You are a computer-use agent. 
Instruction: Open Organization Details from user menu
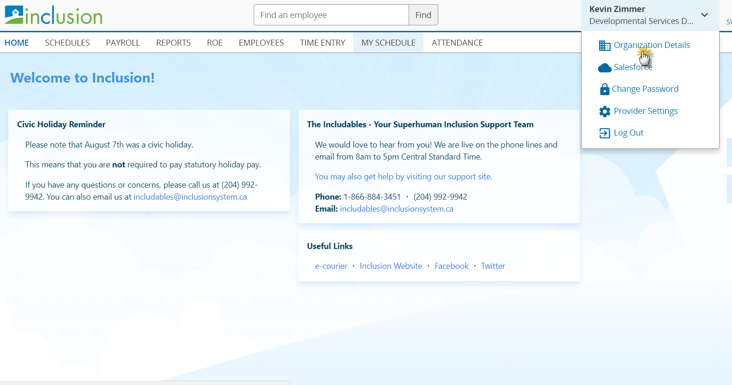(652, 45)
